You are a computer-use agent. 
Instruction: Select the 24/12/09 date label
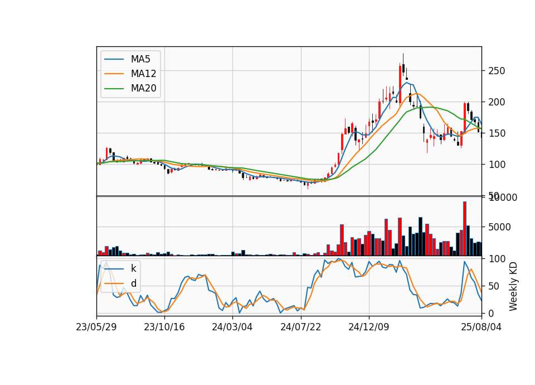coord(369,328)
